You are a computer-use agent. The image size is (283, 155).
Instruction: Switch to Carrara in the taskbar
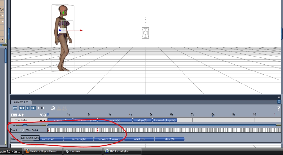(83, 151)
